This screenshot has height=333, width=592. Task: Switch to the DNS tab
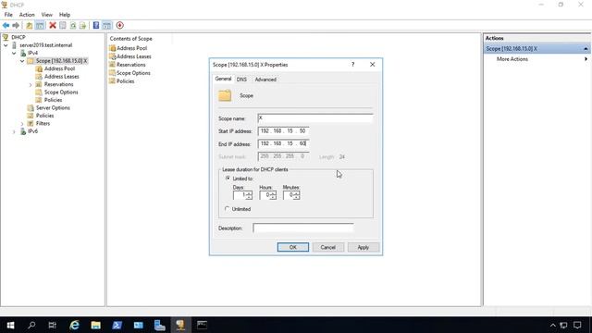tap(241, 80)
